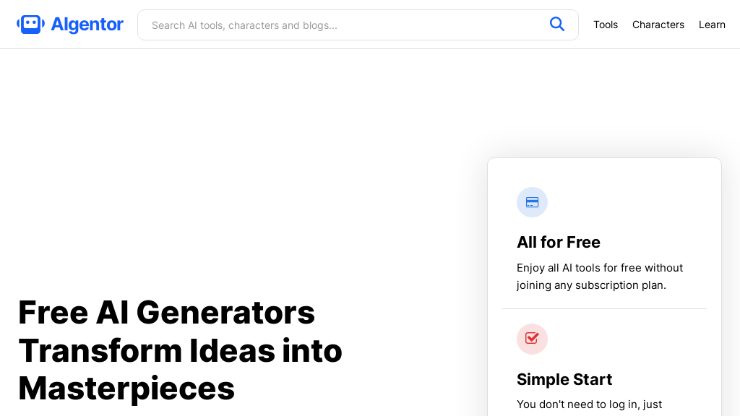Click the divider line between feature sections

click(604, 309)
